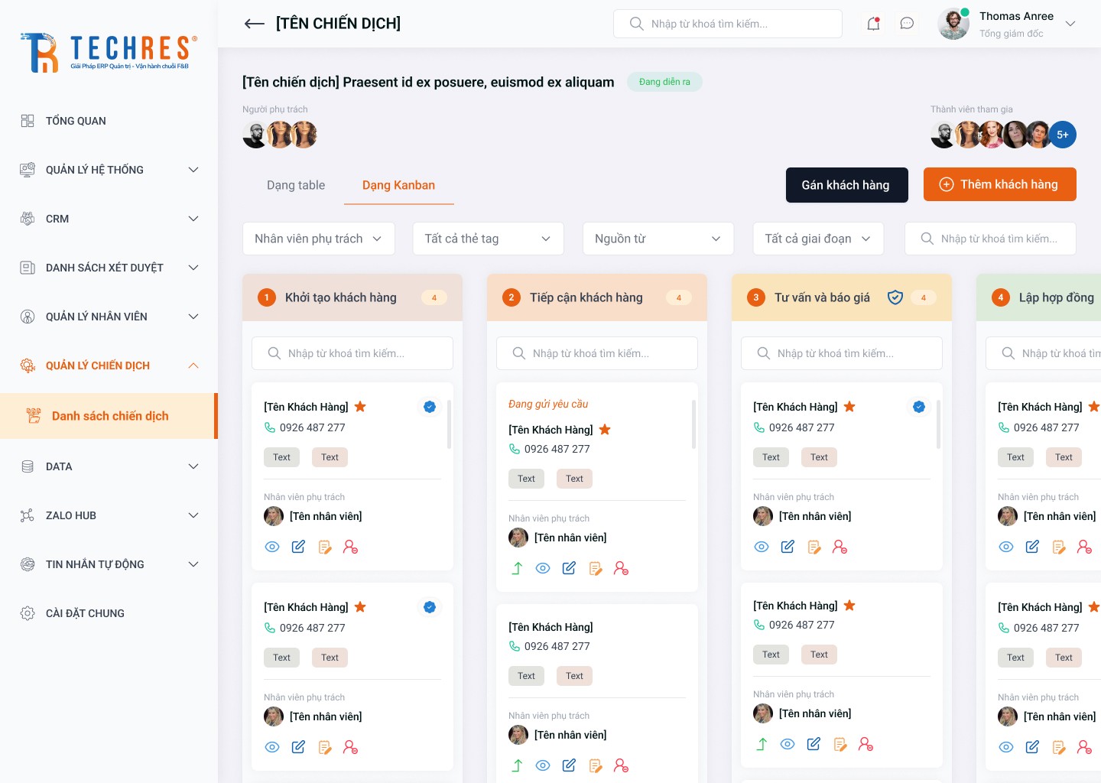Expand the Zalo Hub sidebar section

click(109, 515)
